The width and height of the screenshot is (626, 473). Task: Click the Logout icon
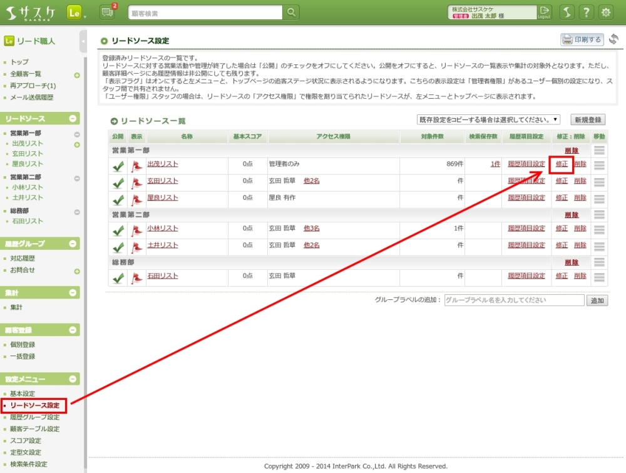pos(545,12)
